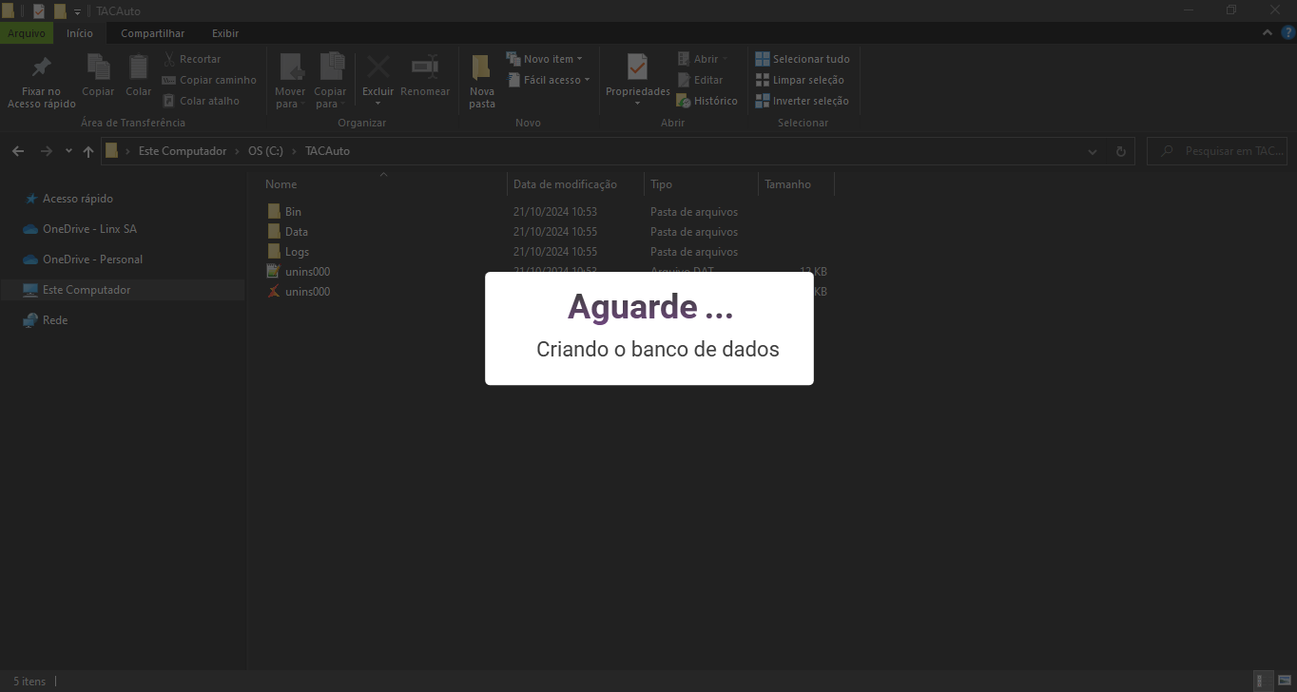Switch to the Início ribbon tab
Screen dimensions: 1297x692
[80, 33]
